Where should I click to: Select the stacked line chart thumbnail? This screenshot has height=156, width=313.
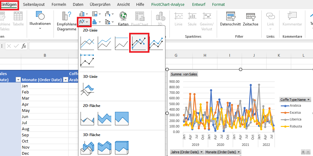(105, 43)
